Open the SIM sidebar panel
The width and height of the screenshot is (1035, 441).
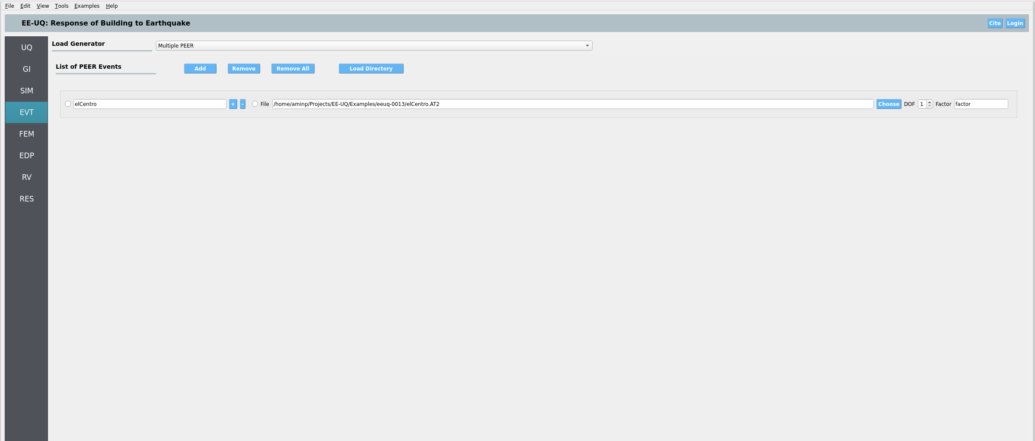(26, 91)
